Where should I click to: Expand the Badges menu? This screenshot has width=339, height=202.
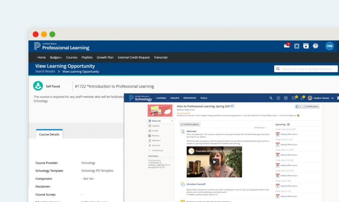(x=56, y=57)
